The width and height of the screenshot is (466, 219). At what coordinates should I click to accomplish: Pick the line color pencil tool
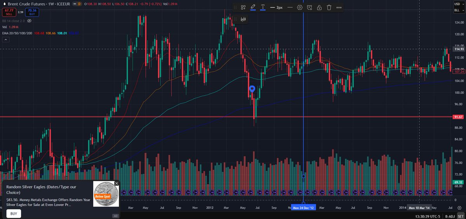tap(253, 7)
